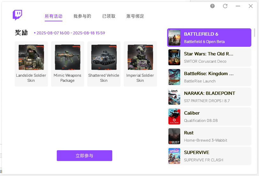Open the help question mark icon
The image size is (259, 176).
(213, 6)
